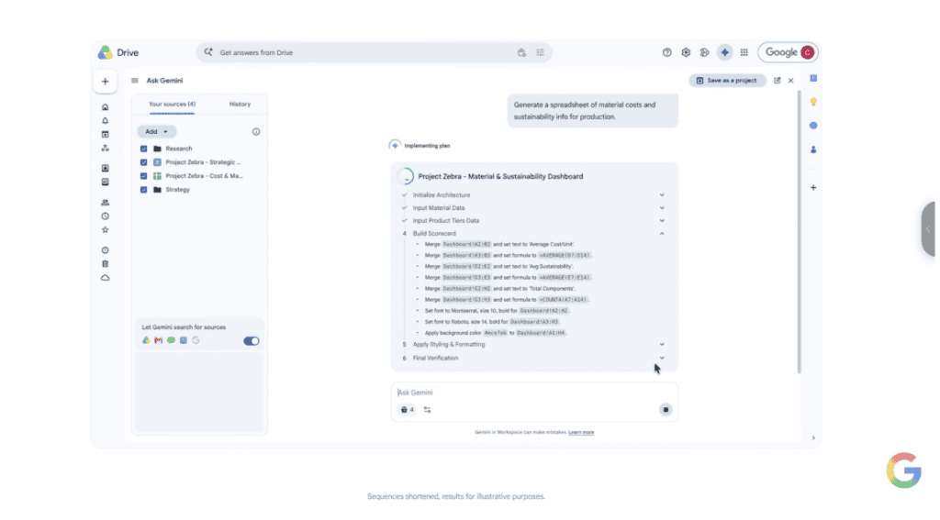Click the New plus button in Drive sidebar

(105, 82)
